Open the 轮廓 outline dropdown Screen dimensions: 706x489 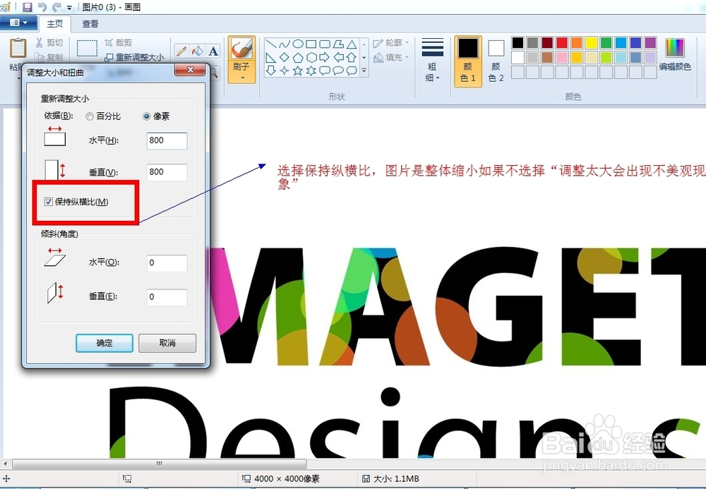click(x=391, y=43)
